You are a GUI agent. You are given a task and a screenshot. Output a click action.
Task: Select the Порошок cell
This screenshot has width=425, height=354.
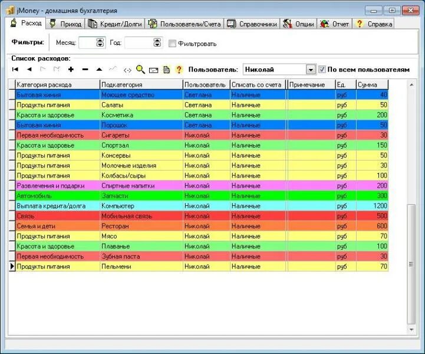pyautogui.click(x=141, y=125)
